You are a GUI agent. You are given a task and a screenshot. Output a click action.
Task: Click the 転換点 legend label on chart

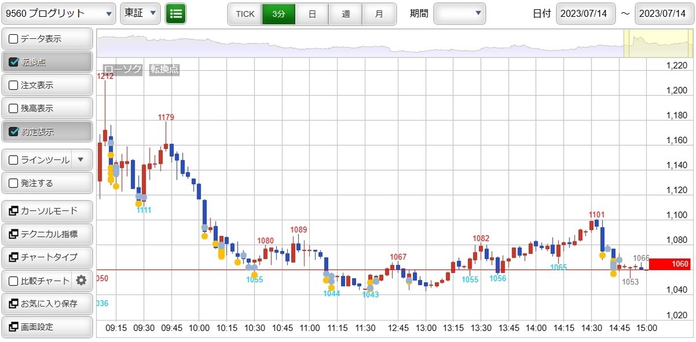(x=165, y=69)
